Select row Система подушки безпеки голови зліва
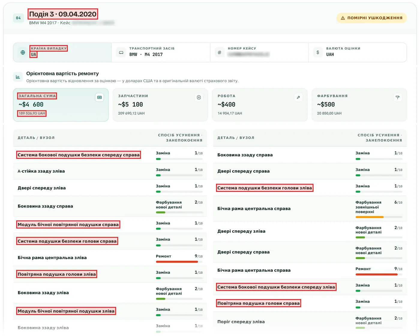This screenshot has height=336, width=420. coord(310,188)
